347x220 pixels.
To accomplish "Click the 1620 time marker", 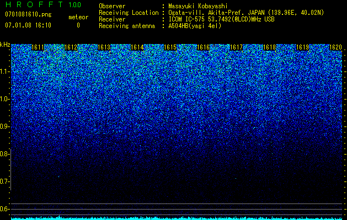I will pos(336,47).
